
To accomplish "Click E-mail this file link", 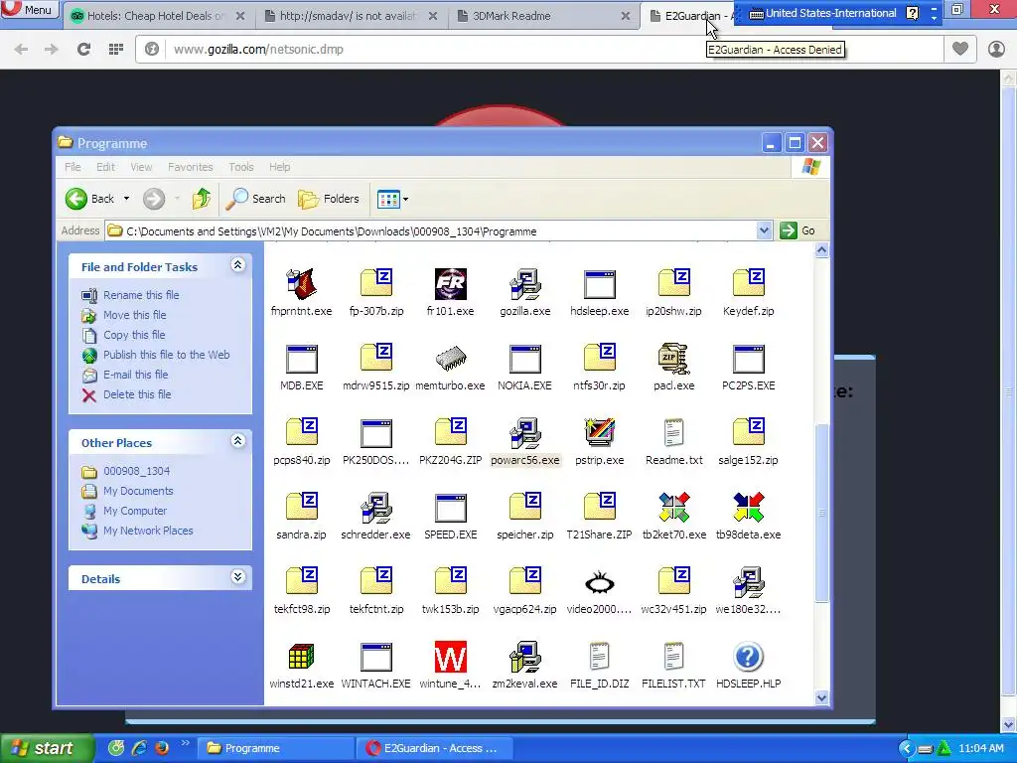I will (135, 375).
